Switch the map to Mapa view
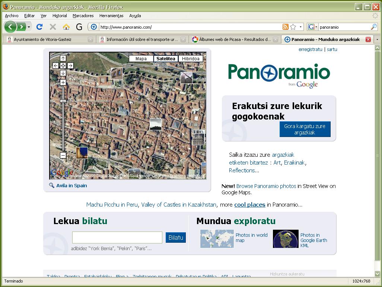This screenshot has width=382, height=287. click(x=141, y=58)
